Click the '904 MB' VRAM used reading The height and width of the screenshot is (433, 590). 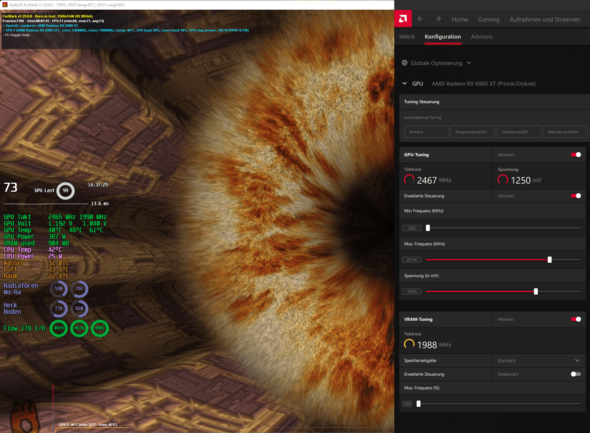(59, 243)
